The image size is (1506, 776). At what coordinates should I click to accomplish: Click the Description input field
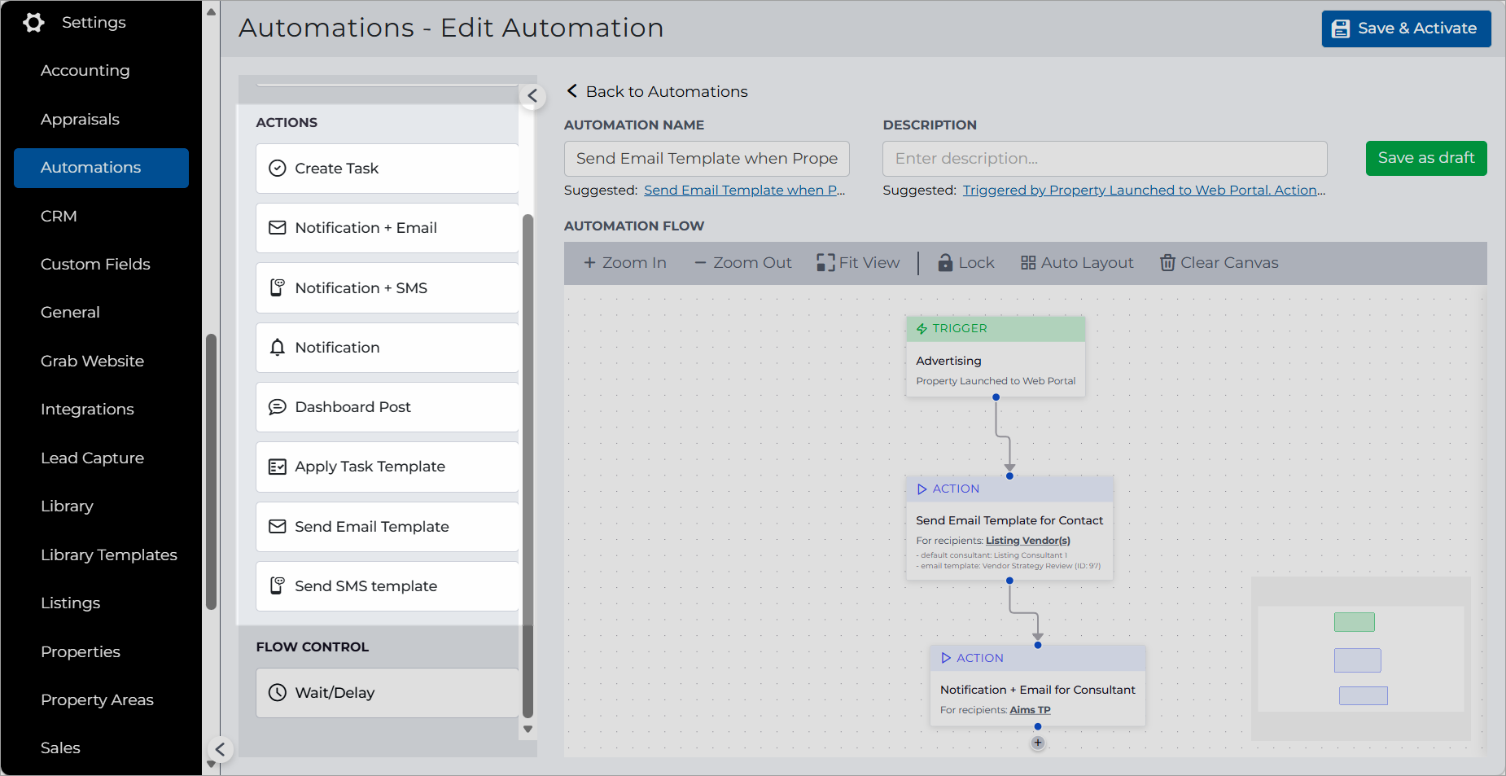1105,159
